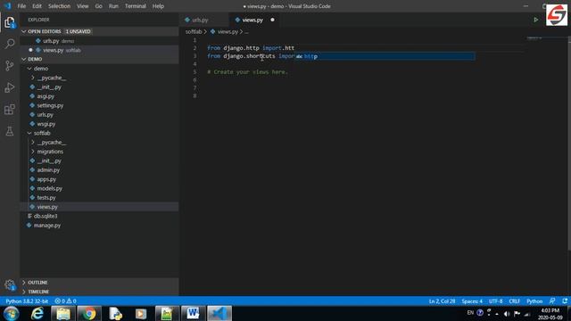The image size is (571, 321).
Task: Open the Go menu
Action: point(98,6)
